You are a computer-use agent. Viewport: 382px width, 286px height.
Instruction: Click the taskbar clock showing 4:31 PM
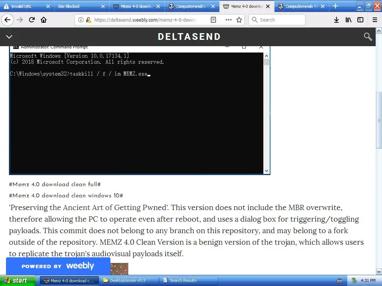(368, 281)
